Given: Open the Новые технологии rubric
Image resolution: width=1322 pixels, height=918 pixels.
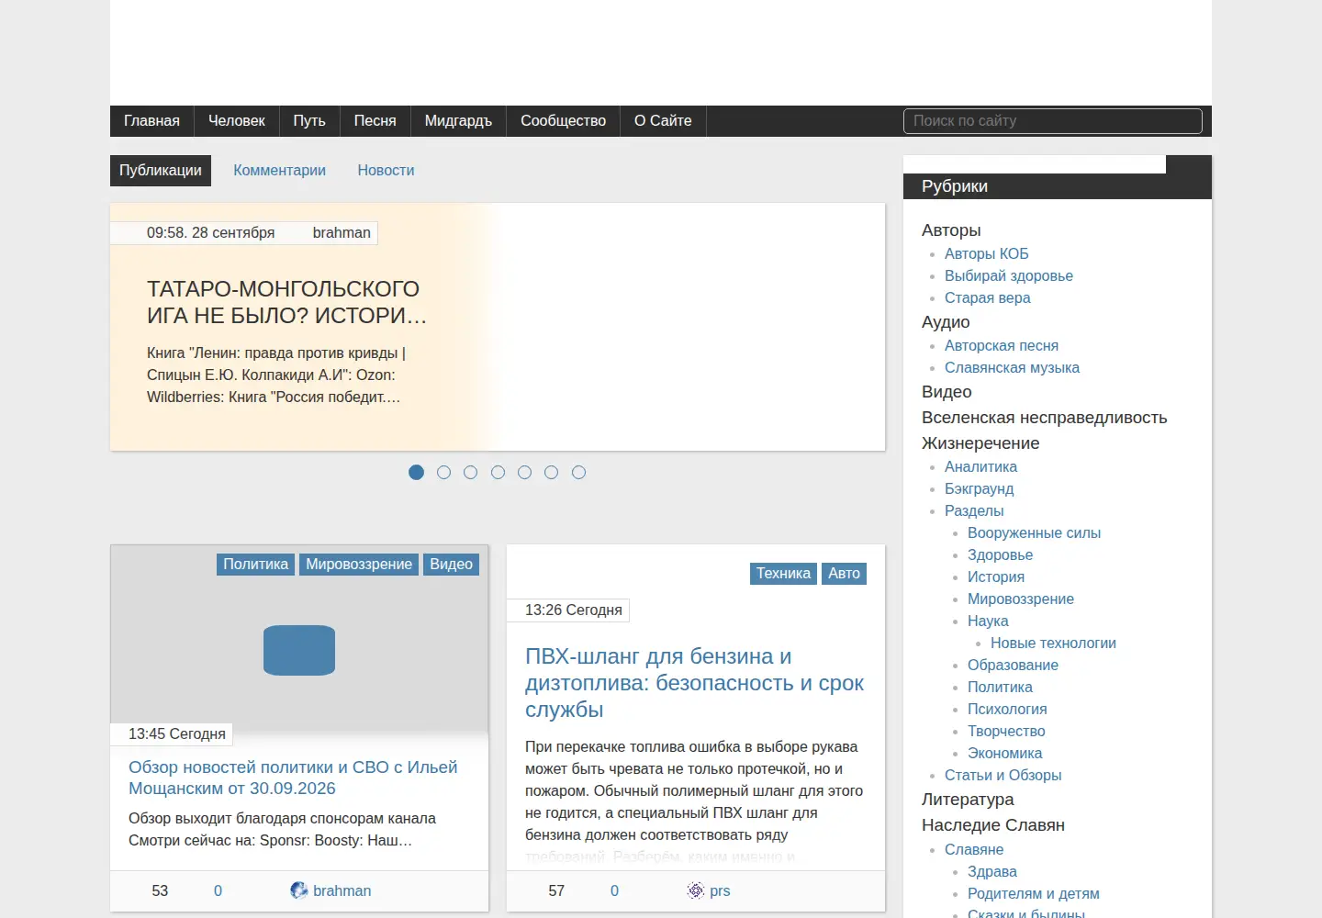Looking at the screenshot, I should [x=1053, y=644].
